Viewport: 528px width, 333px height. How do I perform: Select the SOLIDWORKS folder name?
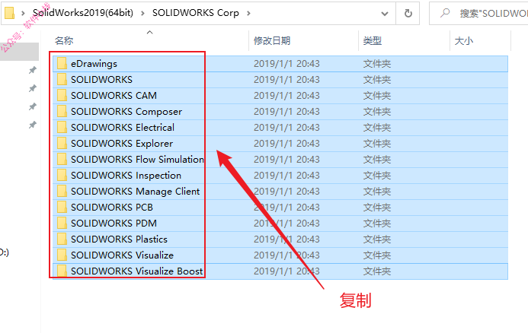click(x=101, y=79)
